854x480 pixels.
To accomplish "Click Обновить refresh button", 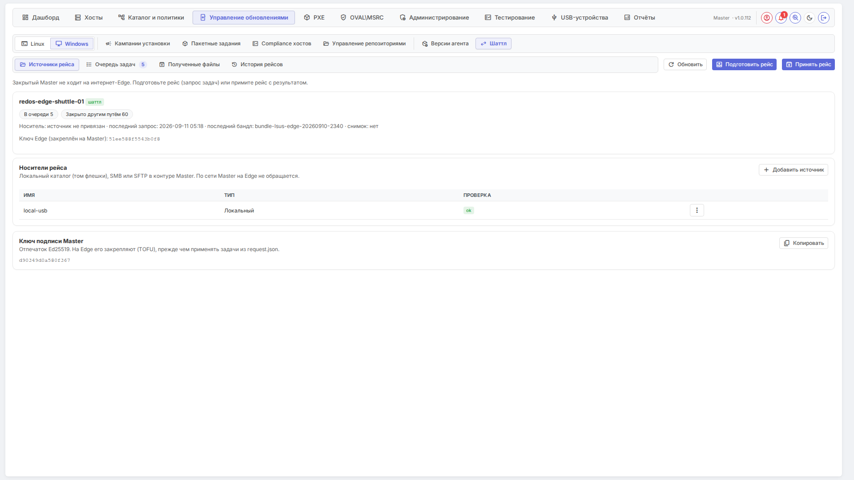I will tap(685, 64).
